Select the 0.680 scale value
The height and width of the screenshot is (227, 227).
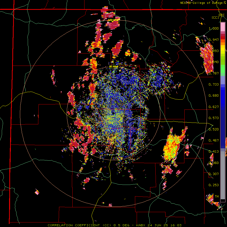point(214,96)
